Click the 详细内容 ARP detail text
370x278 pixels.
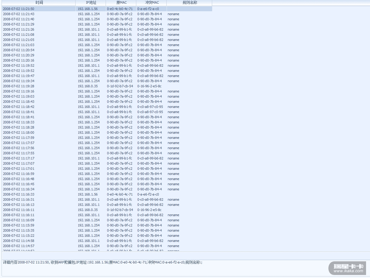[x=103, y=262]
